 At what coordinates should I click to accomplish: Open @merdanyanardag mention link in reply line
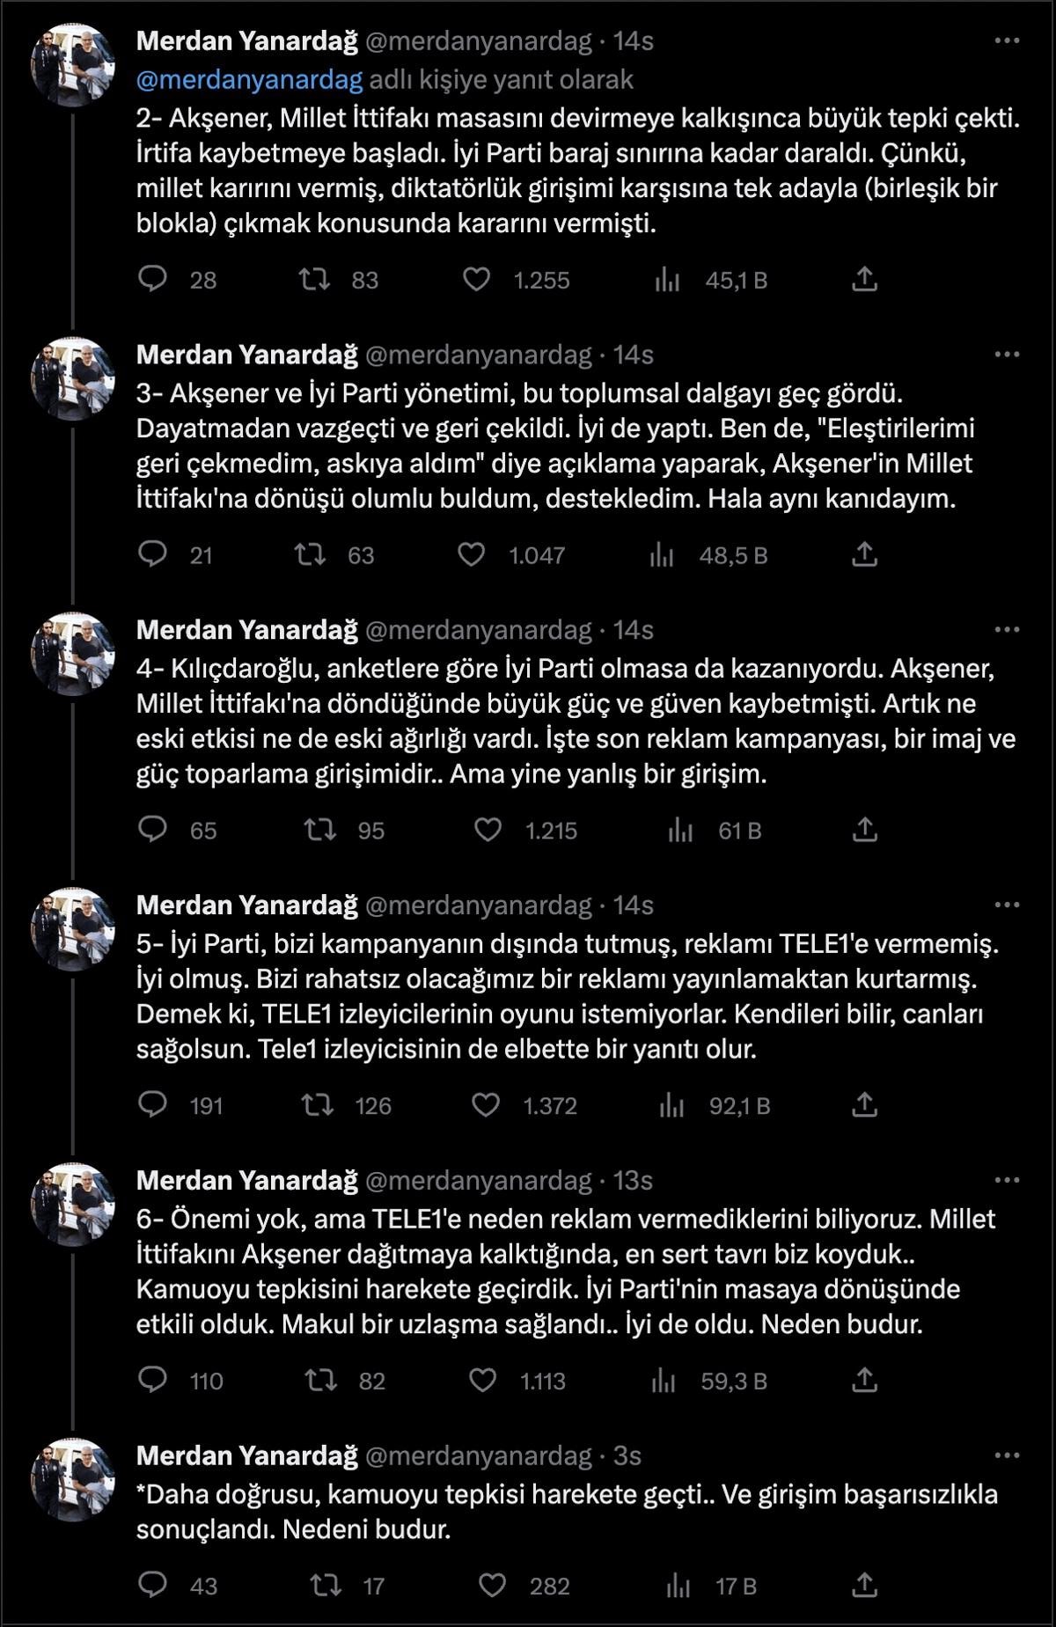[x=250, y=80]
